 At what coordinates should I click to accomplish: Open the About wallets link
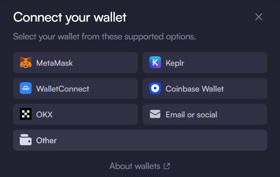coord(140,166)
